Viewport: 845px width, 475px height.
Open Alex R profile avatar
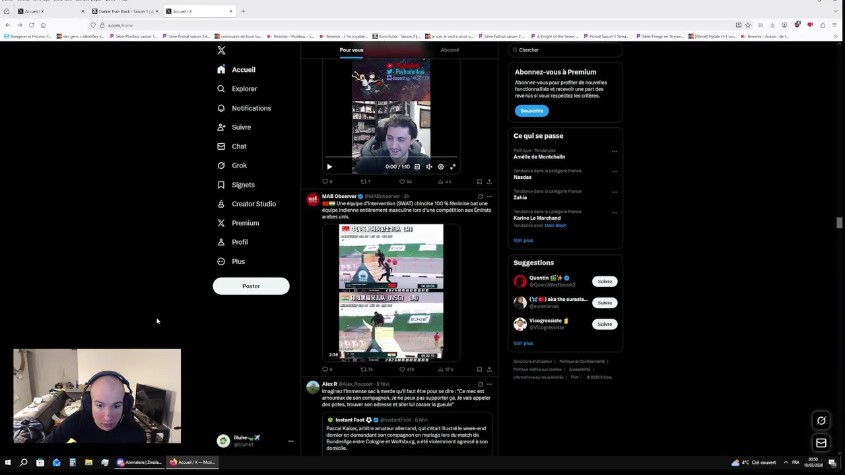coord(313,387)
